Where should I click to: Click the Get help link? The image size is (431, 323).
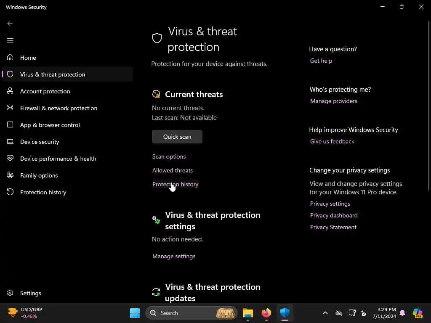[x=321, y=61]
